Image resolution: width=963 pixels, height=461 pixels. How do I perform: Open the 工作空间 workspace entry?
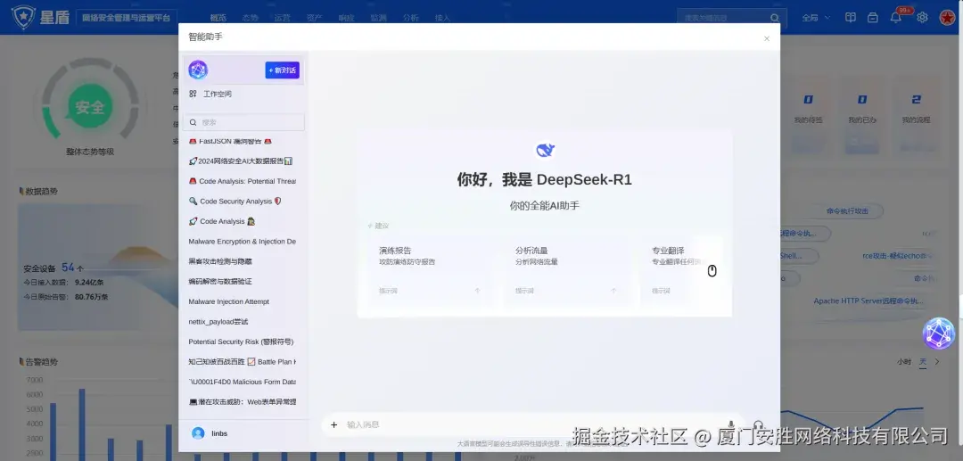[210, 94]
